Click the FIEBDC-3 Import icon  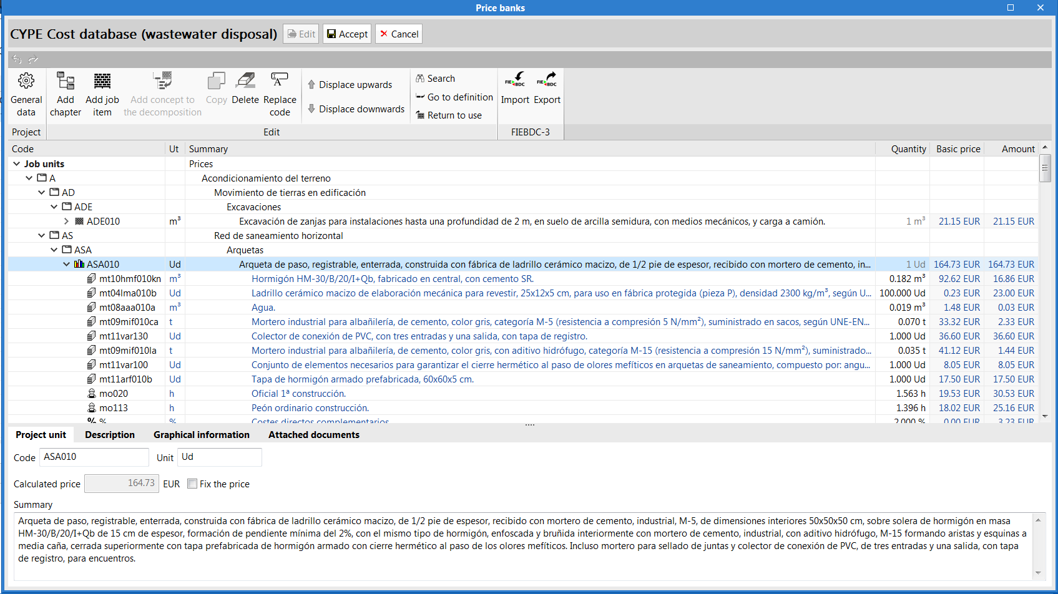click(515, 87)
